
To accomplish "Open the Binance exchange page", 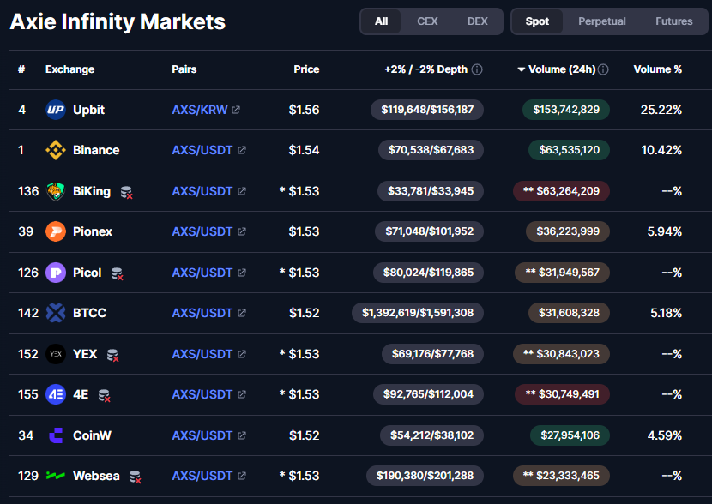I will pos(96,150).
